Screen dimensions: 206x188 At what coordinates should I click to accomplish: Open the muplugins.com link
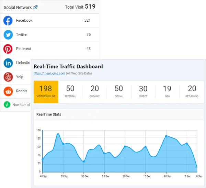pyautogui.click(x=49, y=73)
